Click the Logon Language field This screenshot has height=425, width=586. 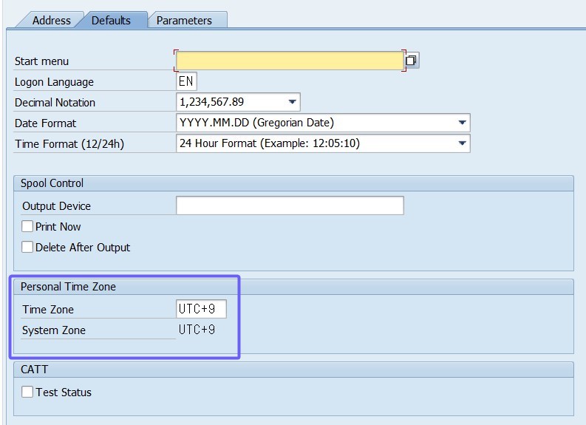tap(186, 81)
